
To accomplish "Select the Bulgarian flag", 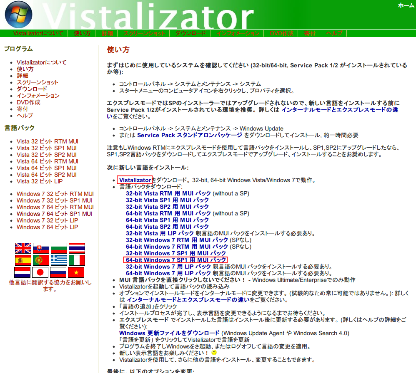I will click(59, 248).
